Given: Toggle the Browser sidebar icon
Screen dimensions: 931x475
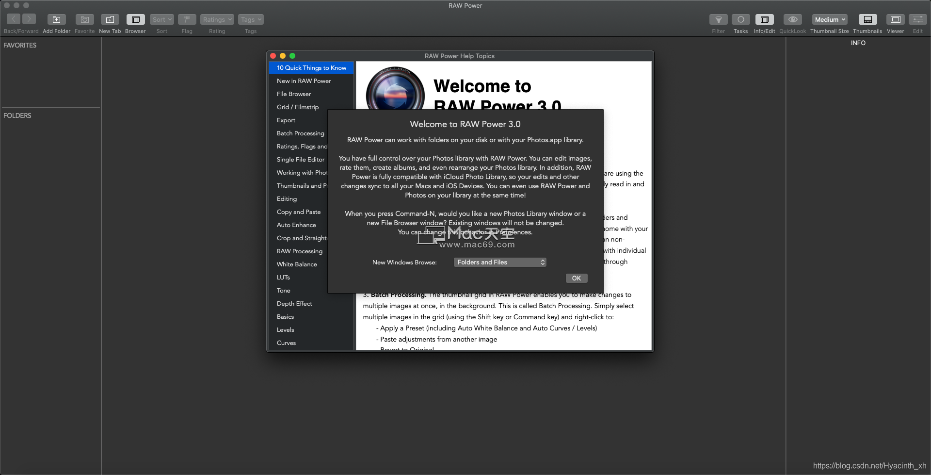Looking at the screenshot, I should (x=136, y=19).
